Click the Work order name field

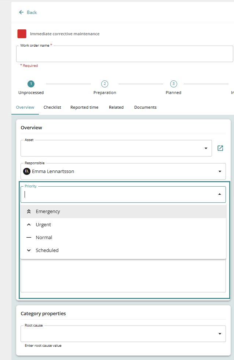[x=124, y=55]
